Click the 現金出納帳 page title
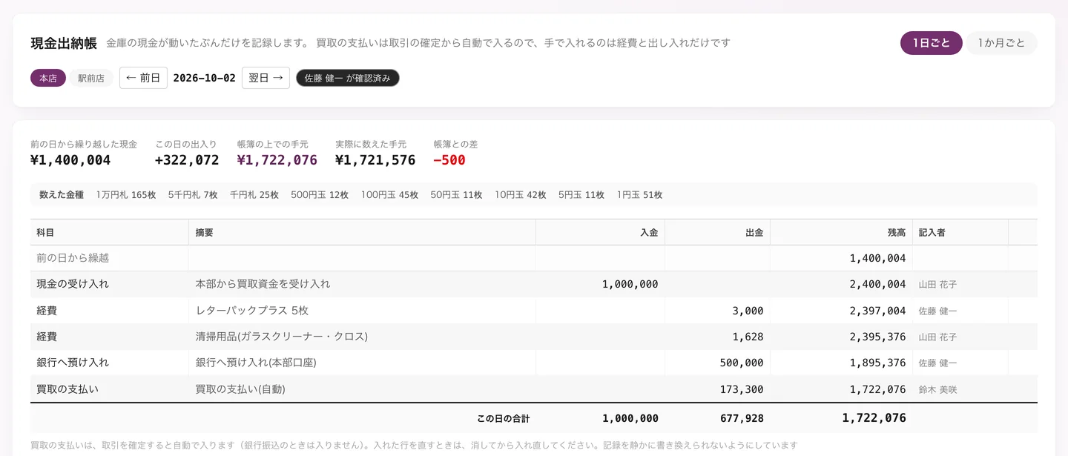The width and height of the screenshot is (1068, 456). click(x=64, y=43)
